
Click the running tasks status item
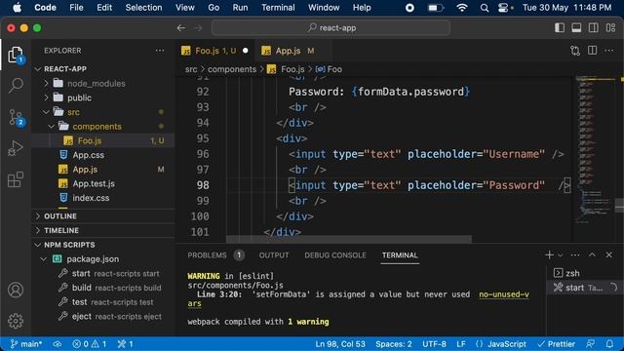click(x=126, y=344)
